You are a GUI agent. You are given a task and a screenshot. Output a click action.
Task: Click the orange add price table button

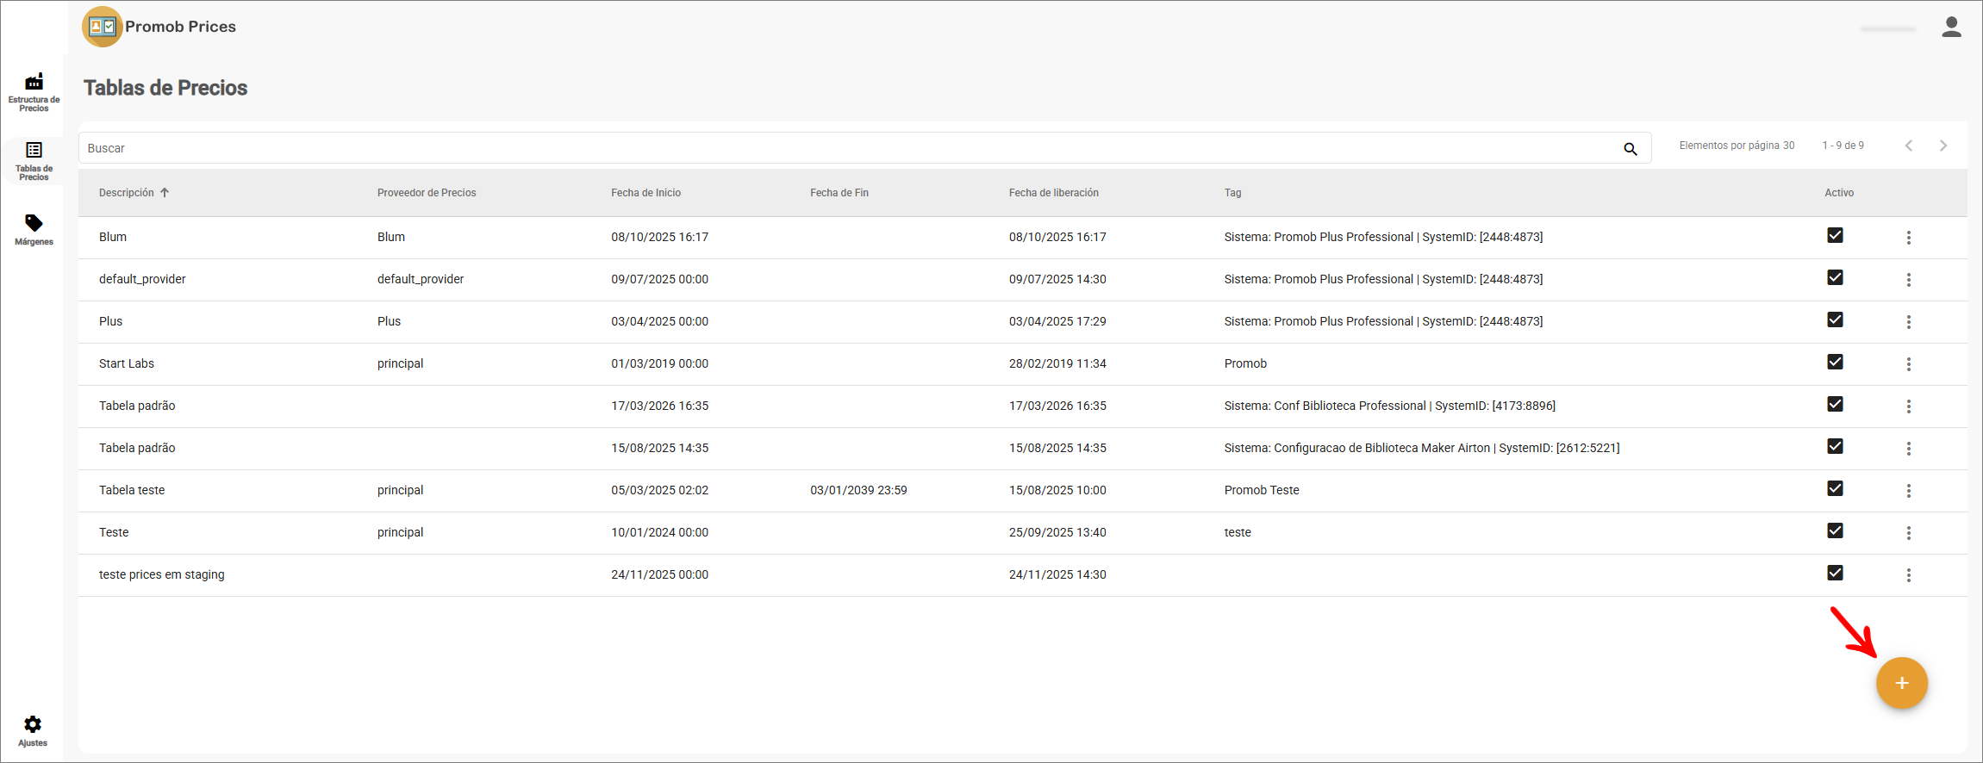[x=1901, y=683]
